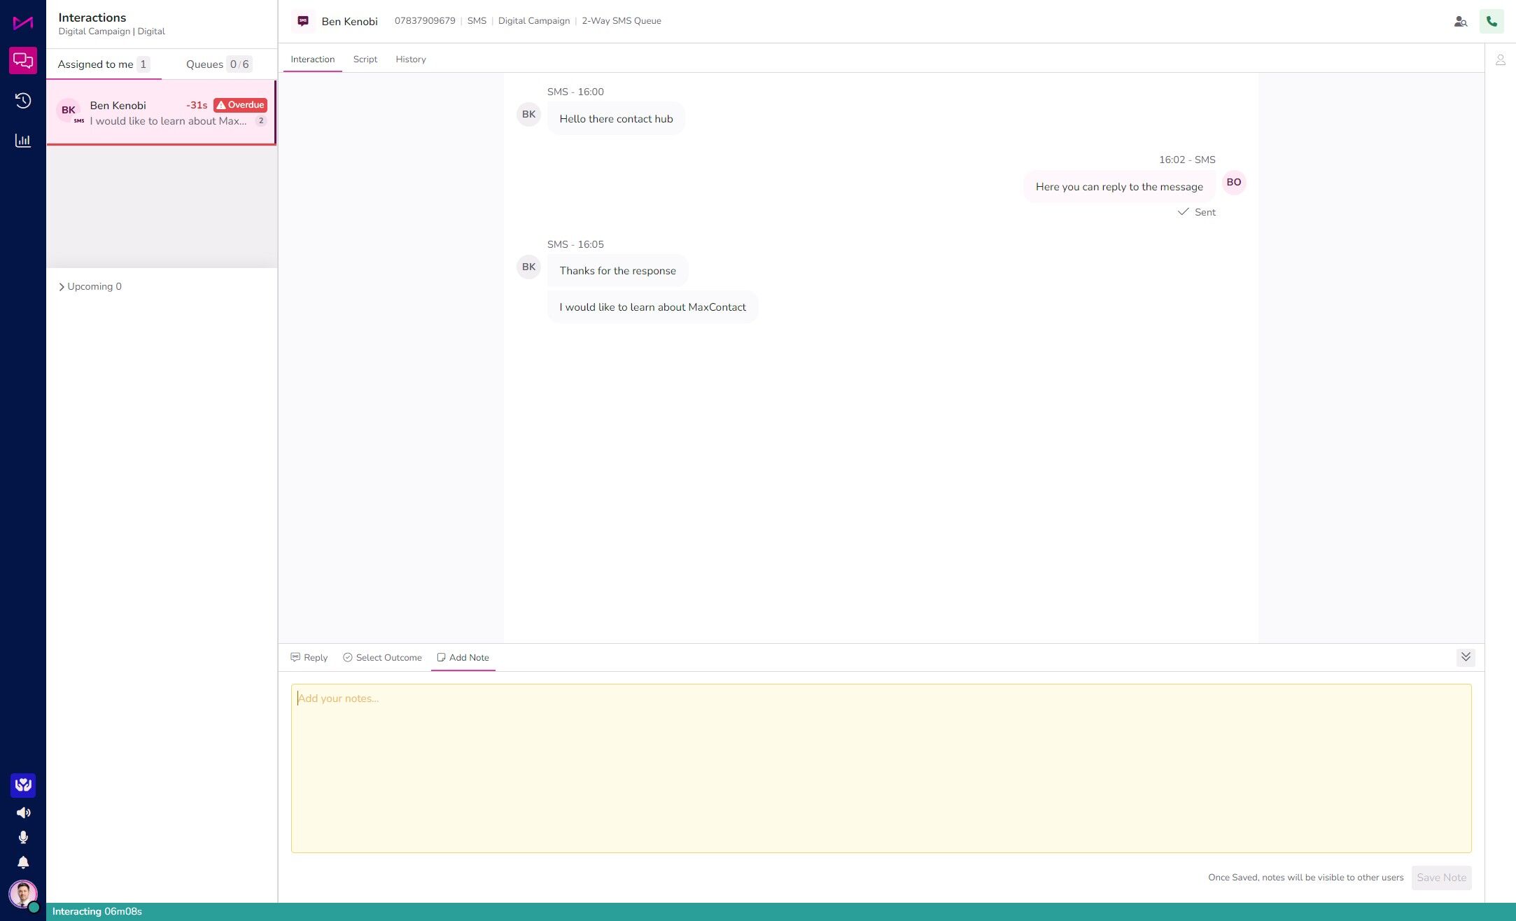Open the Interactions chat icon in sidebar

(x=23, y=60)
